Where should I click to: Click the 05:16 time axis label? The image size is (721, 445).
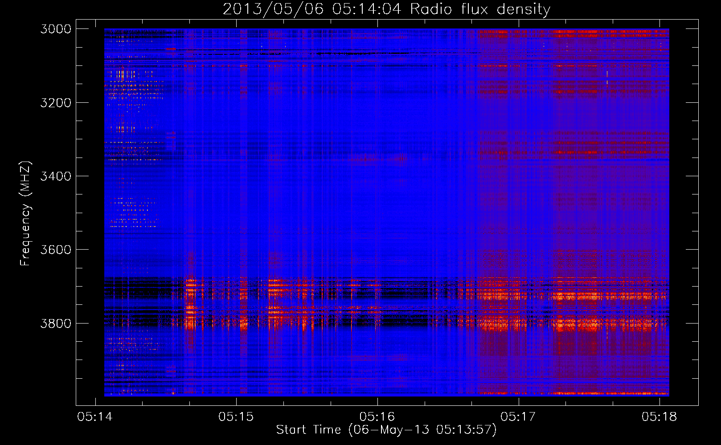(377, 417)
